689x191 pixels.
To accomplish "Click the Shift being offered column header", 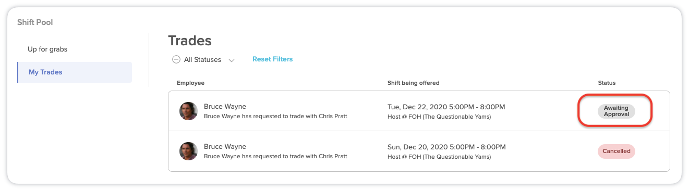I will pyautogui.click(x=413, y=83).
